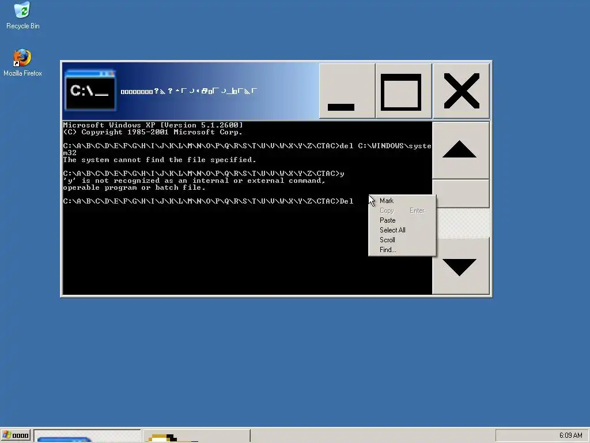Click the scrollbar thumb in console window
Image resolution: width=590 pixels, height=443 pixels.
(x=460, y=194)
